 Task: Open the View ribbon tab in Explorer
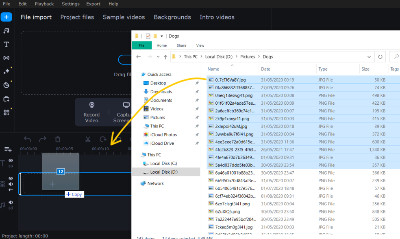(200, 45)
